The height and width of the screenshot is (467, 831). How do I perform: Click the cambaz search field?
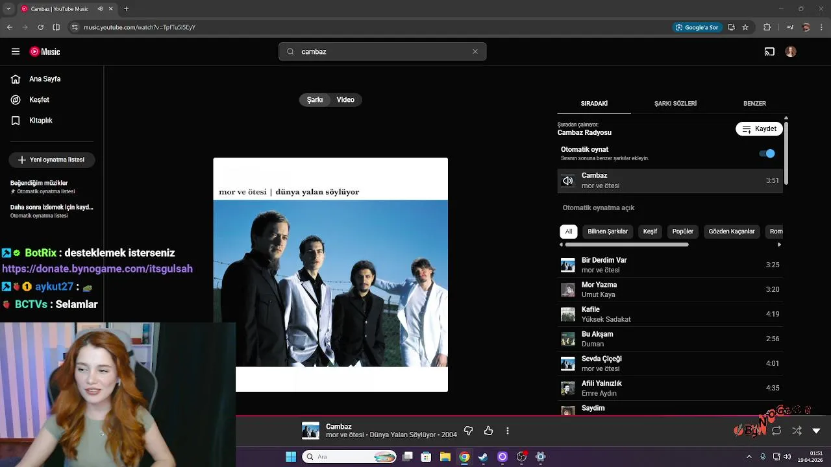click(x=383, y=52)
